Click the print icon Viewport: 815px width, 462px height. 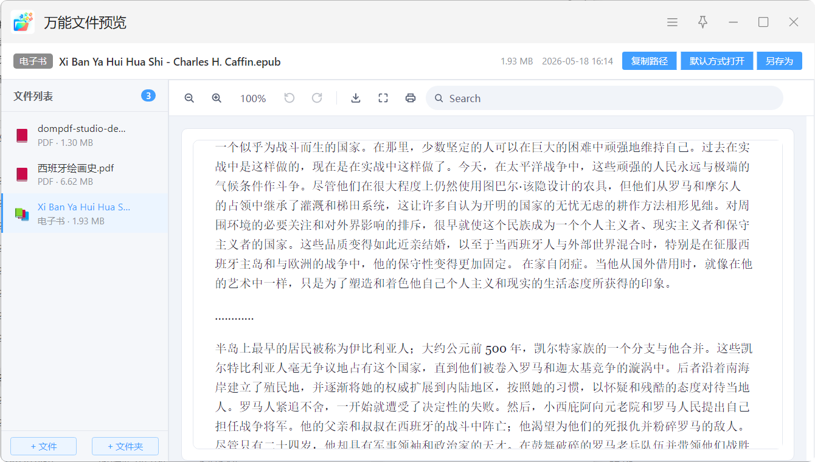pyautogui.click(x=411, y=98)
